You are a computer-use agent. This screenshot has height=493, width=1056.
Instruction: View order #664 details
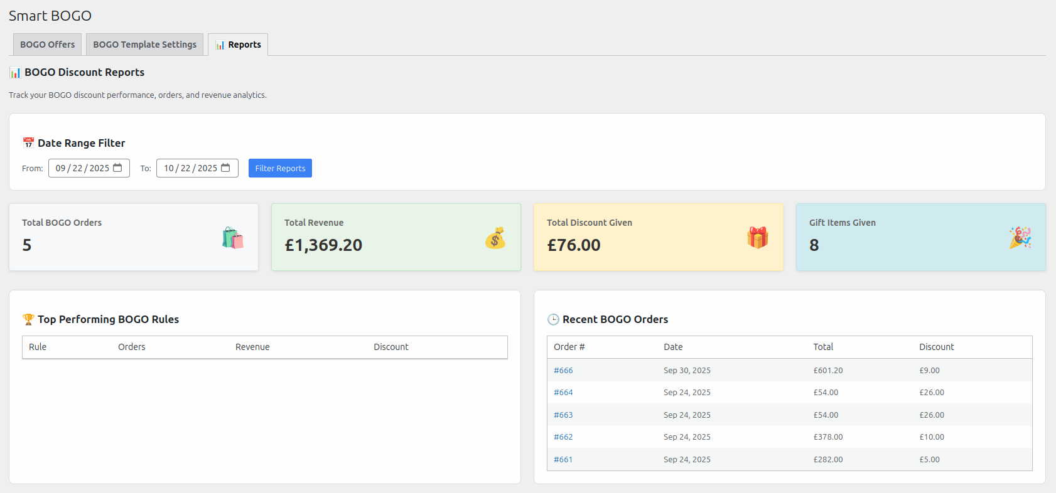point(563,393)
